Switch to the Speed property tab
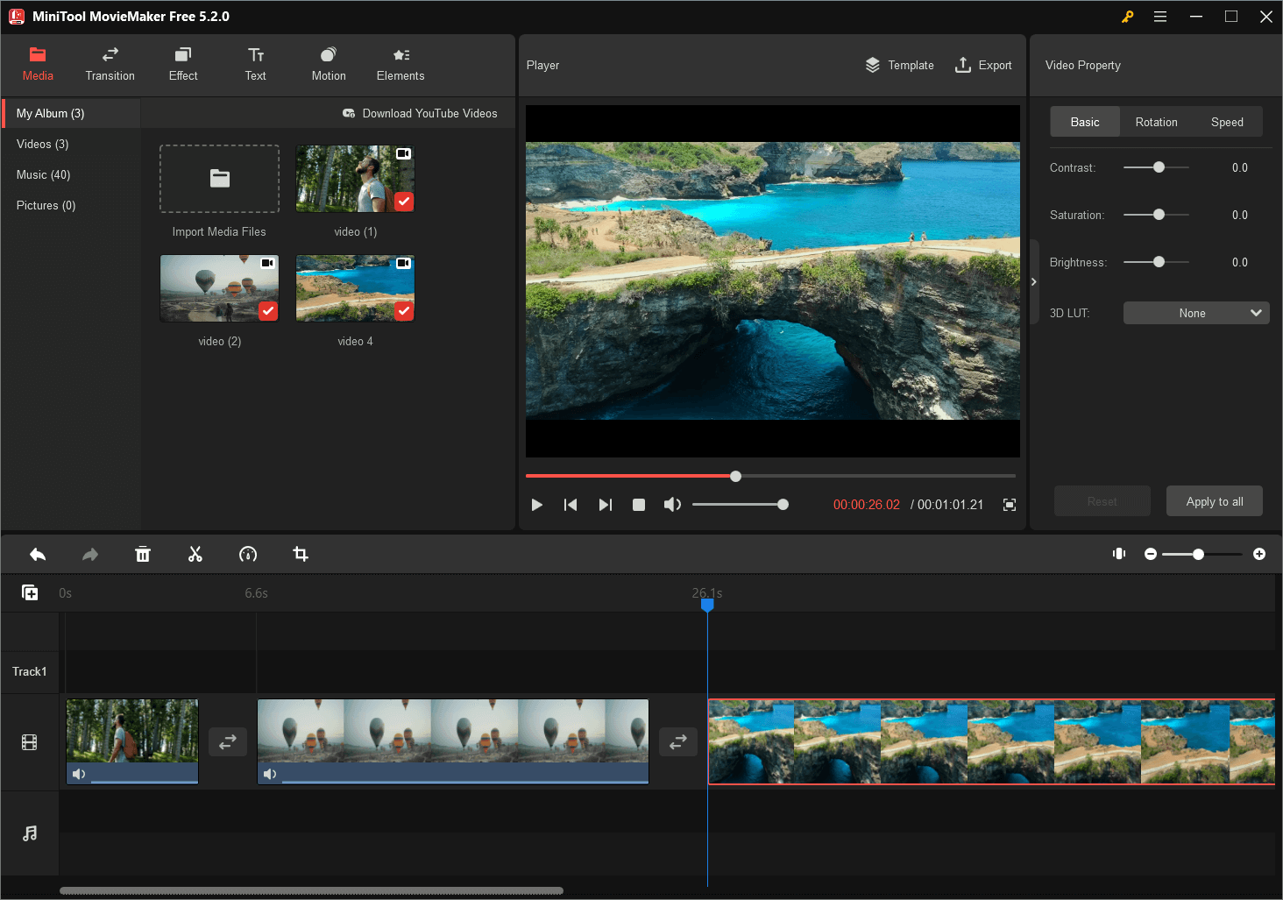 [1227, 122]
